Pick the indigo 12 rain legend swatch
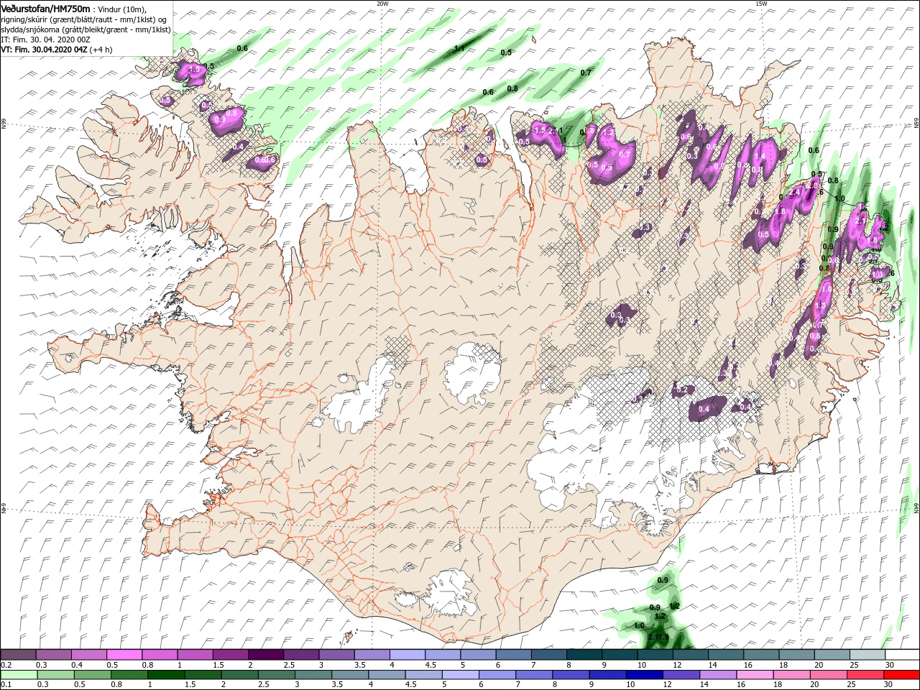Screen dimensions: 920x690 681,675
